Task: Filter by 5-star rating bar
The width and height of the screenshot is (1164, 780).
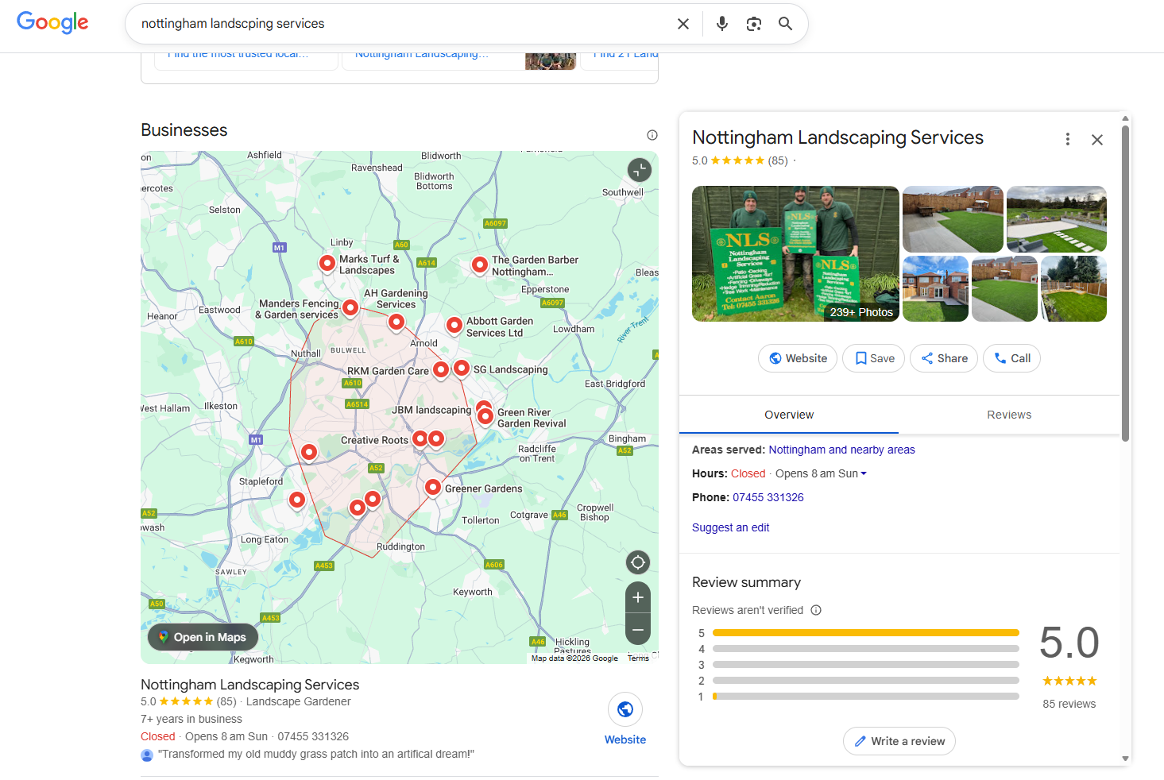Action: (x=865, y=633)
